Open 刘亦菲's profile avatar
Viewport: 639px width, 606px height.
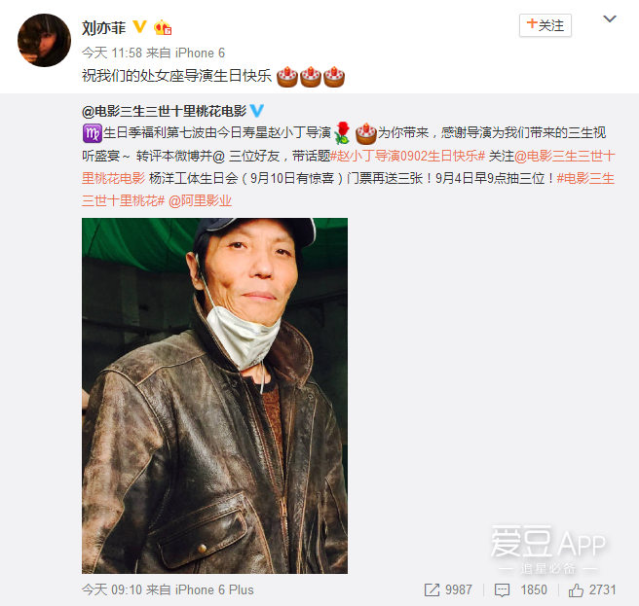(44, 40)
